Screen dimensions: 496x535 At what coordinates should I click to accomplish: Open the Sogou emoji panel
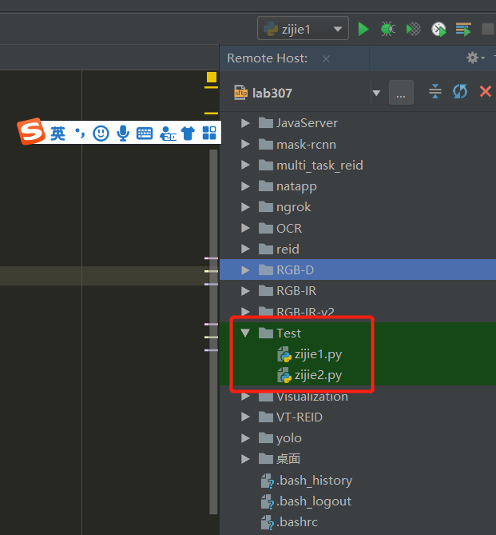[101, 134]
